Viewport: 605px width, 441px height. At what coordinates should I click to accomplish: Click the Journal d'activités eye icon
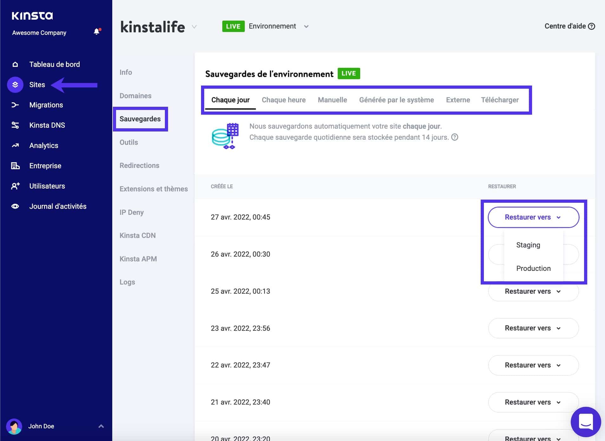pos(15,206)
